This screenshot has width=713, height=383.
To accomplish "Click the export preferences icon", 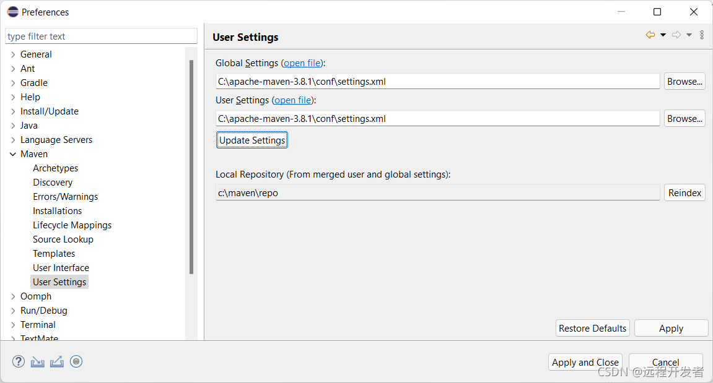I will tap(57, 362).
